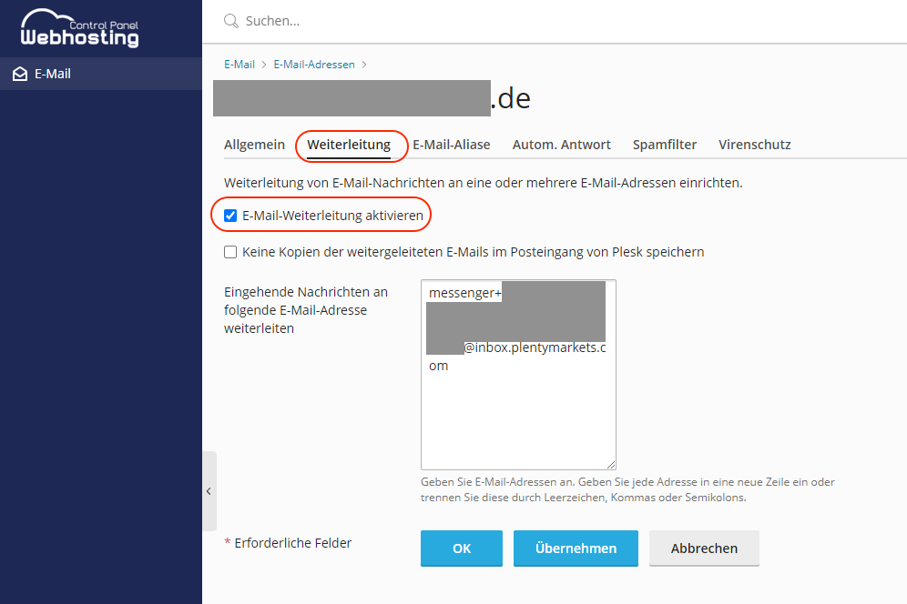Click the search magnifier icon
Screen dimensions: 907x604
(230, 21)
